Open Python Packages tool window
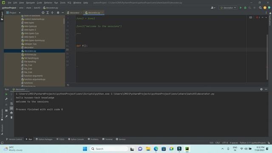The width and height of the screenshot is (272, 153). click(x=44, y=139)
